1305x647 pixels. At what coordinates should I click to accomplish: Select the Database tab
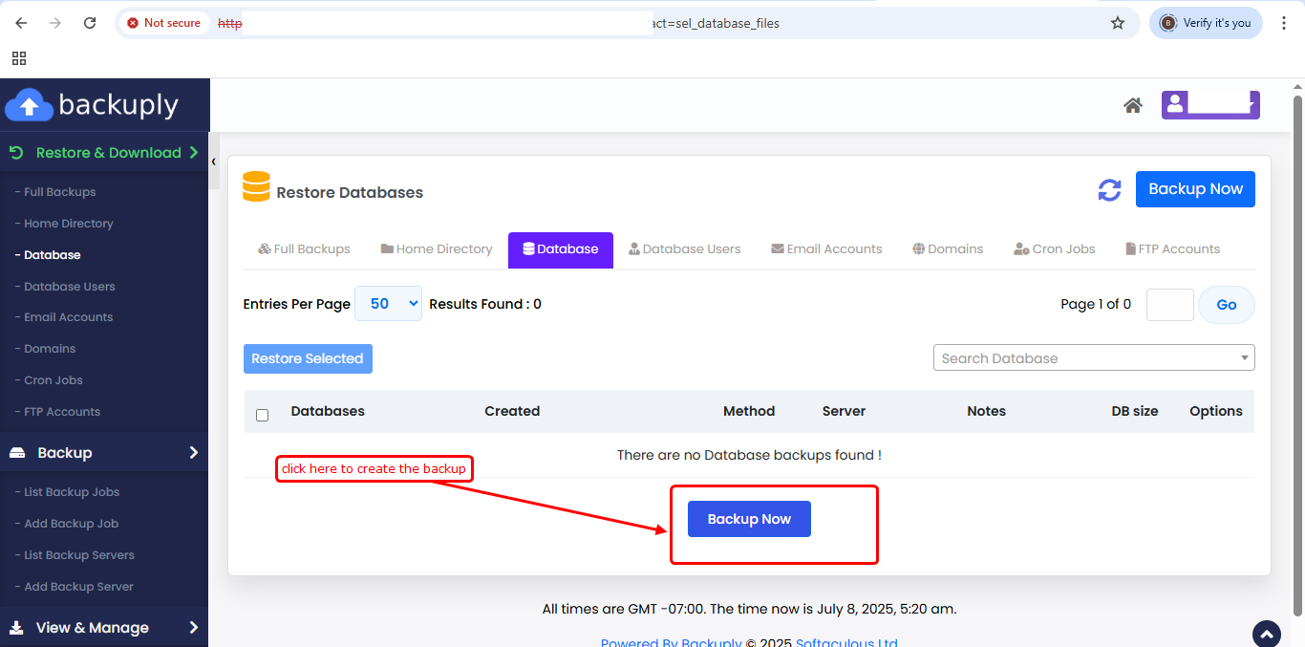click(561, 249)
